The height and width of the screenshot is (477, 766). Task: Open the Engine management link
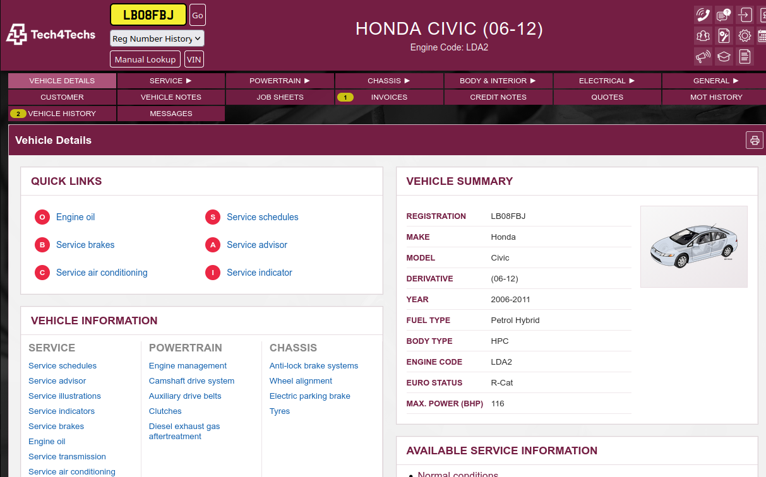pyautogui.click(x=188, y=366)
